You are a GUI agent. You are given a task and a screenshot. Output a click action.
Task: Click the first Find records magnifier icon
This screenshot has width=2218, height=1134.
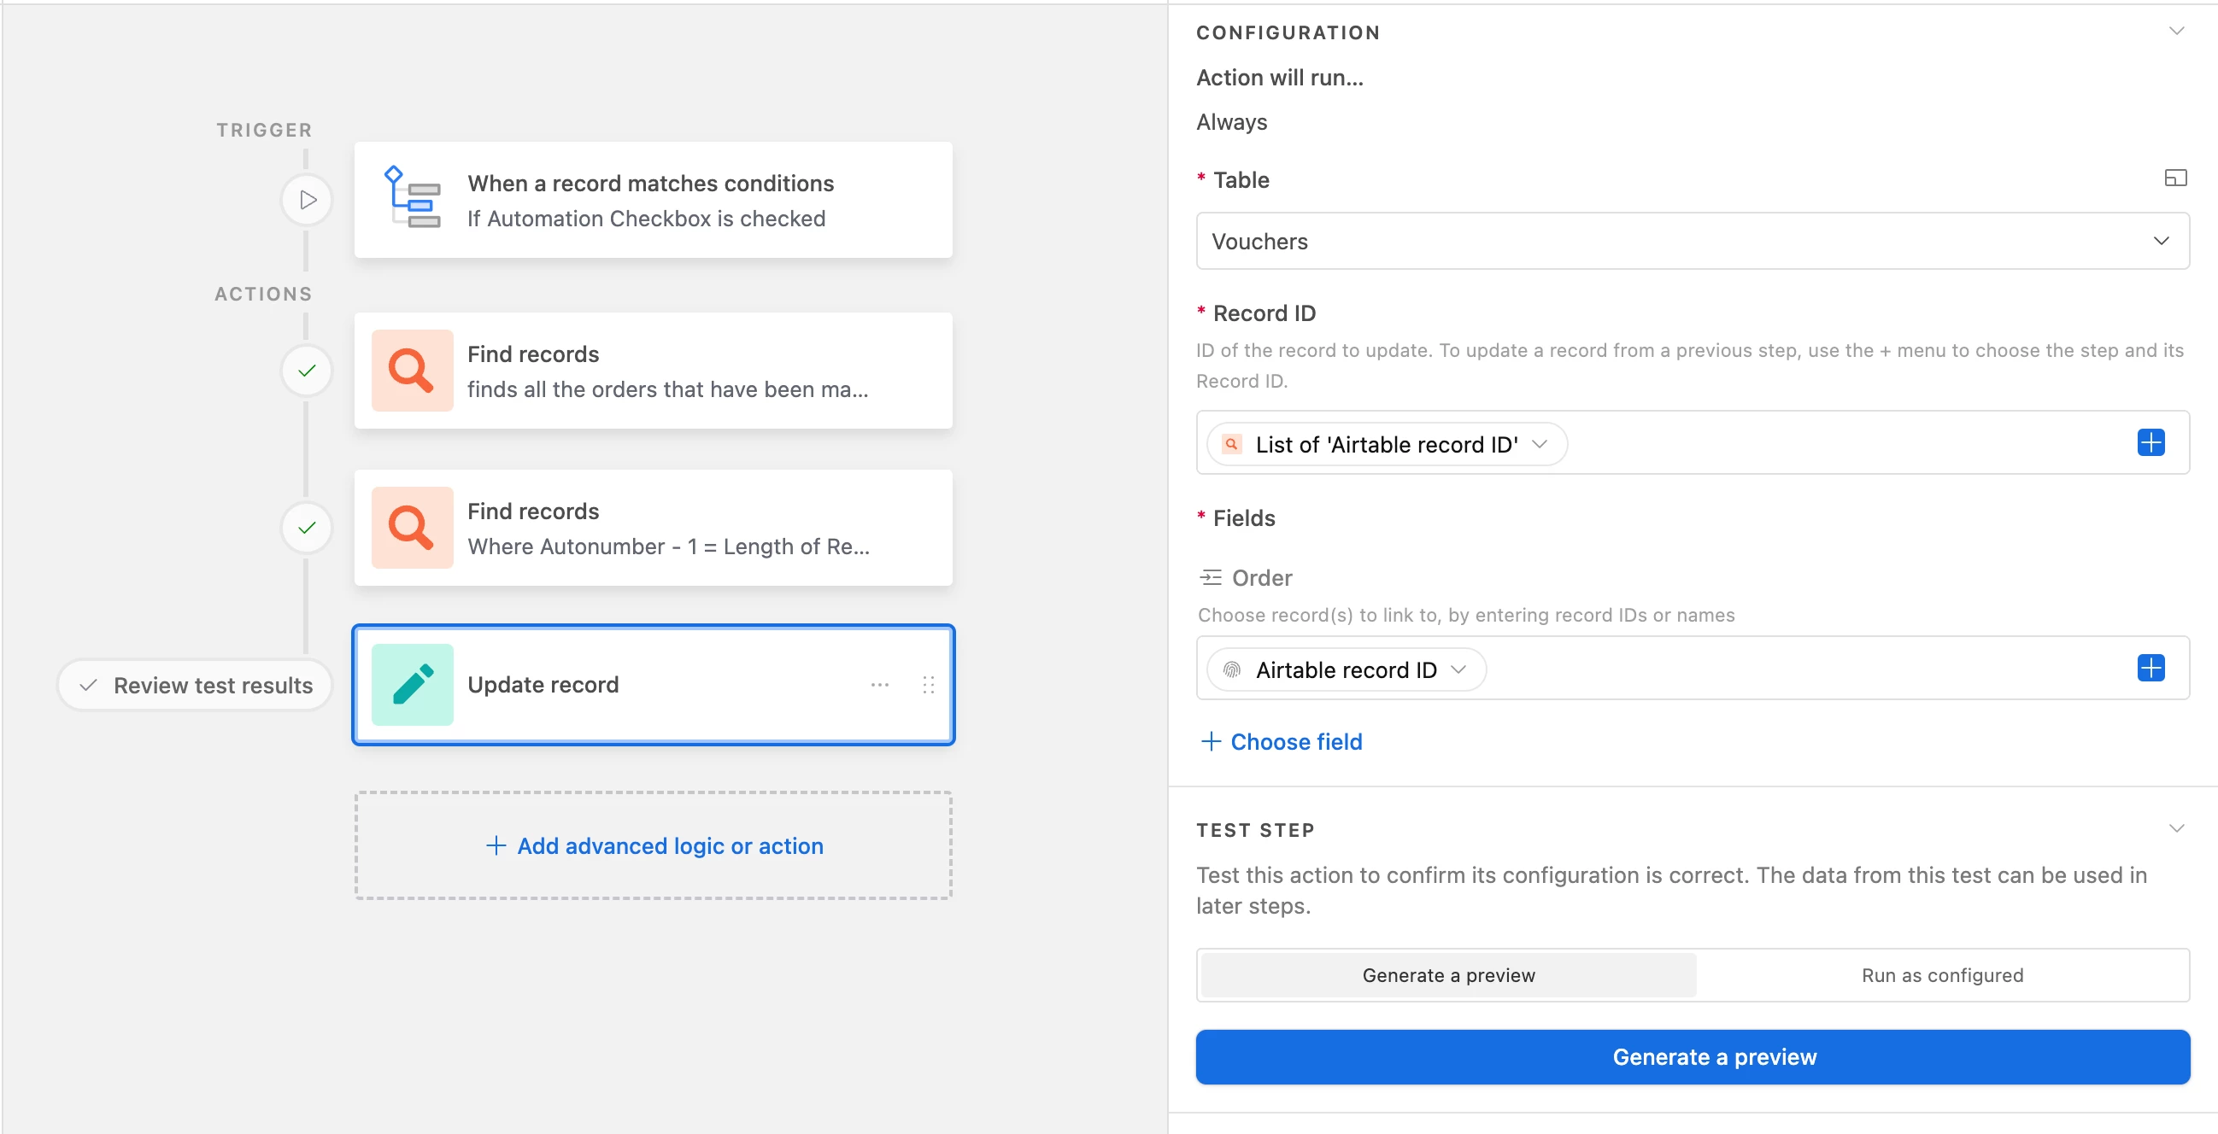(412, 371)
